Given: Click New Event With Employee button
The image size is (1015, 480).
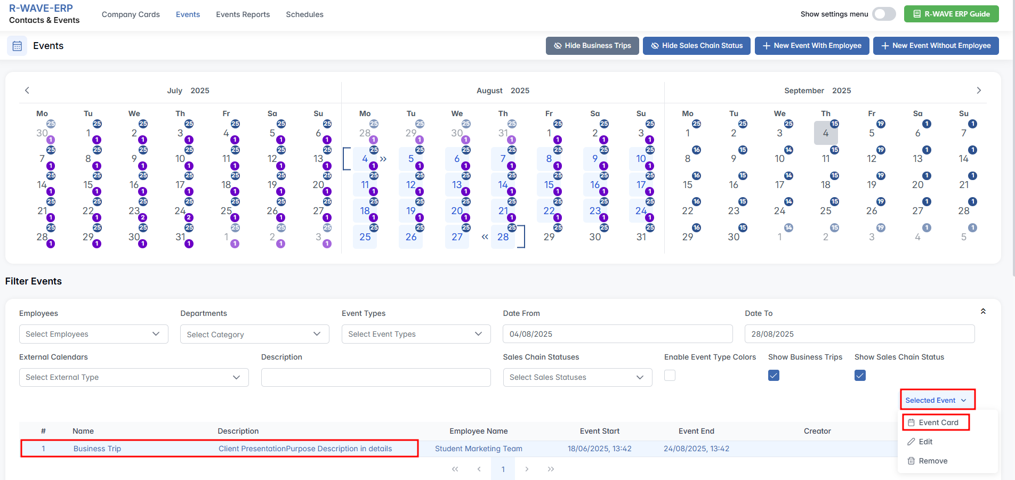Looking at the screenshot, I should 811,46.
